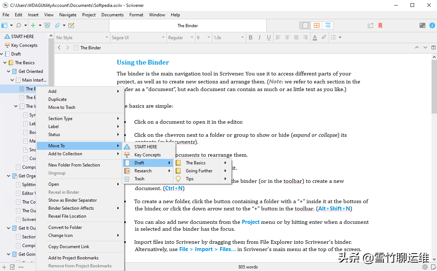Open the 1.0x line spacing dropdown

(228, 37)
